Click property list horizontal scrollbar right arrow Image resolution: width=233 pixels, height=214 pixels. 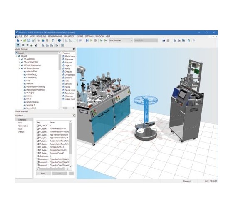pyautogui.click(x=73, y=108)
